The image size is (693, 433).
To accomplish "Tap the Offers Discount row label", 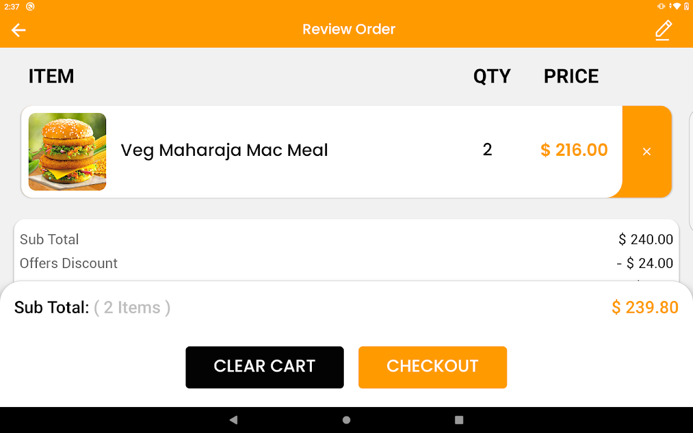I will (69, 263).
